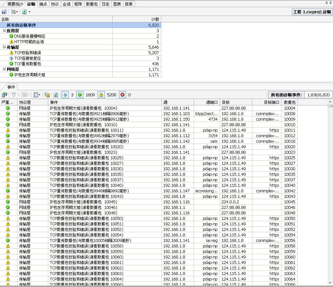Collapse the 应用层 tree node

(x=4, y=30)
